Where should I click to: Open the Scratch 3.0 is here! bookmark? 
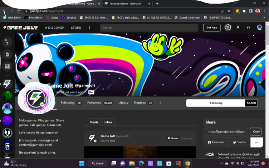click(187, 18)
